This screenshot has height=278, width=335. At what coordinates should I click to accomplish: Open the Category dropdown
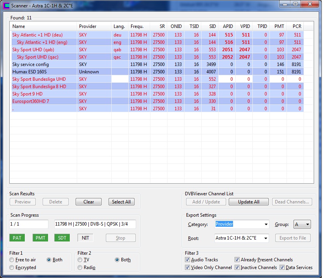click(266, 224)
